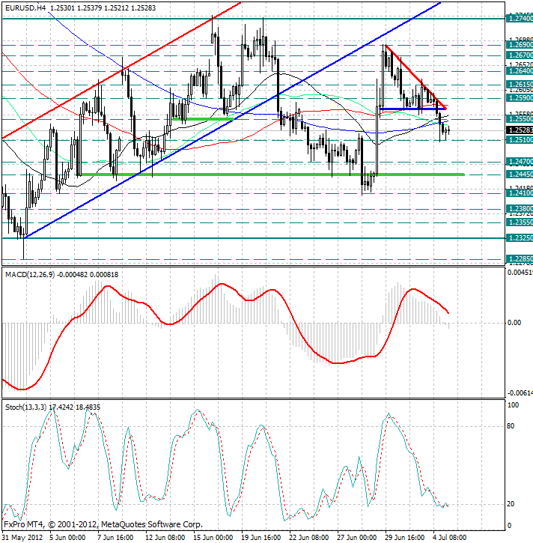Select the long thick green support line
Viewport: 533px width, 543px height.
(269, 175)
